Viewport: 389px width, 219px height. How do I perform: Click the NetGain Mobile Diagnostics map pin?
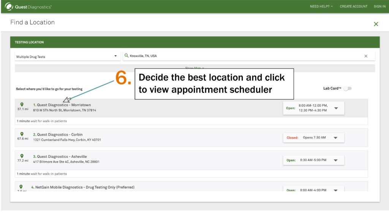tap(21, 187)
